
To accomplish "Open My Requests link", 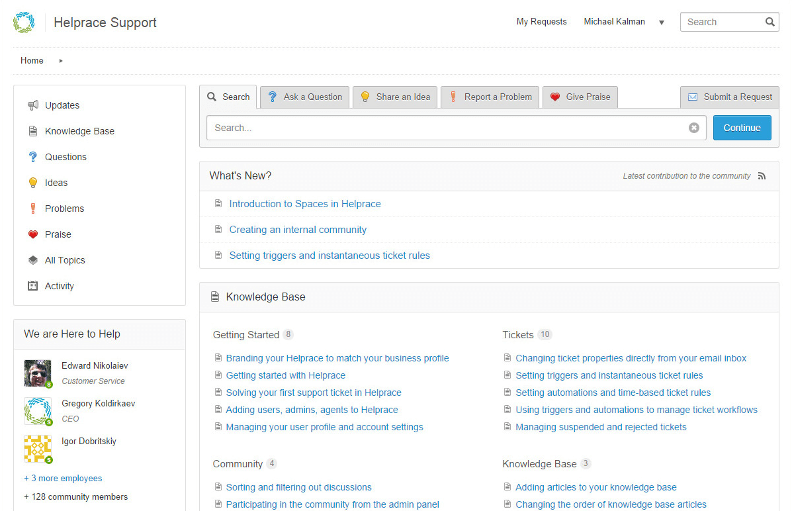I will pyautogui.click(x=541, y=22).
